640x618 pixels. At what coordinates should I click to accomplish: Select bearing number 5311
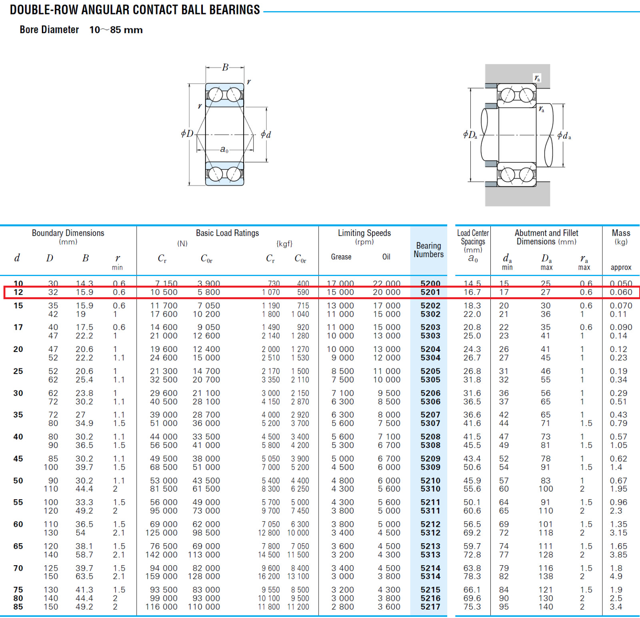pos(430,511)
